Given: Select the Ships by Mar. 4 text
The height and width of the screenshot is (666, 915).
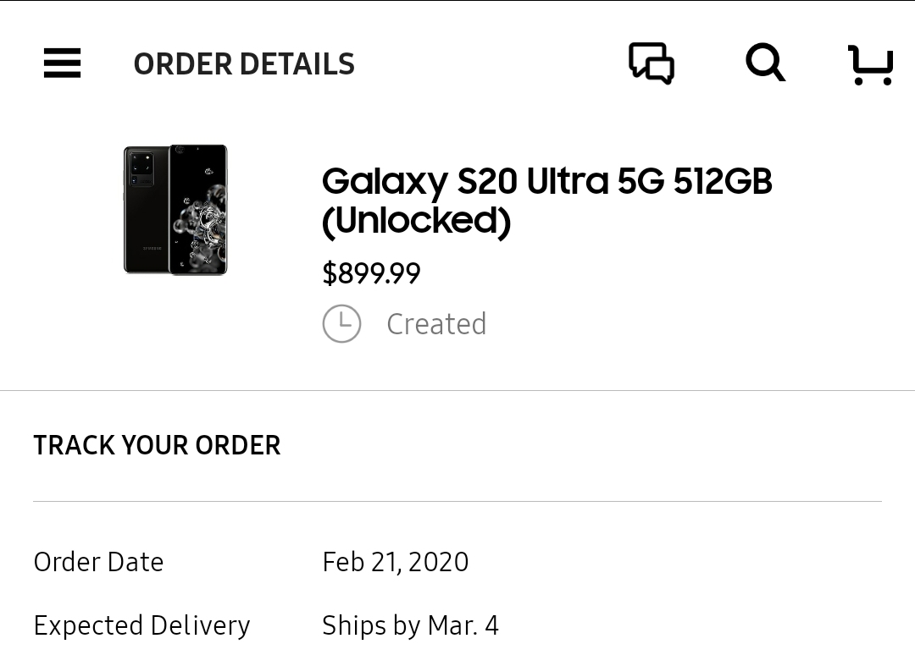Looking at the screenshot, I should (x=410, y=625).
